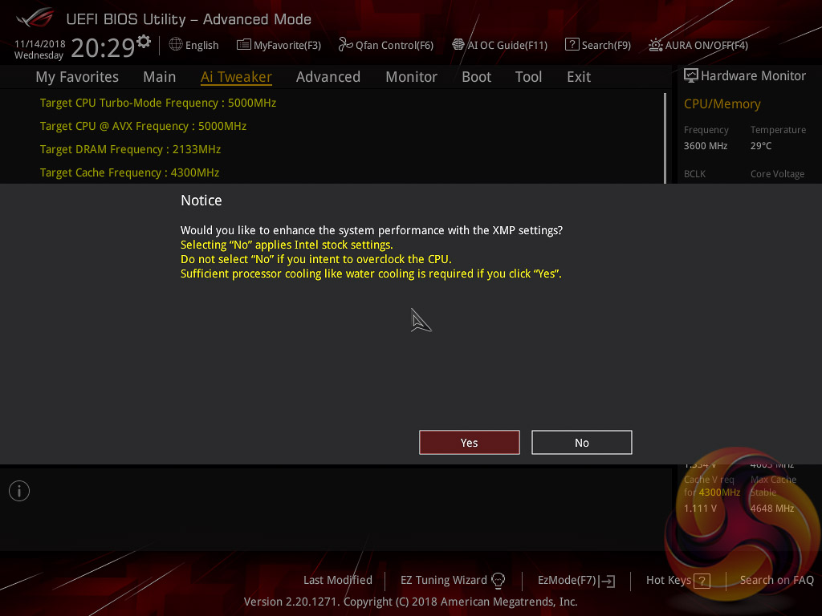Click the Qfan fan icon
The width and height of the screenshot is (822, 616).
tap(345, 45)
